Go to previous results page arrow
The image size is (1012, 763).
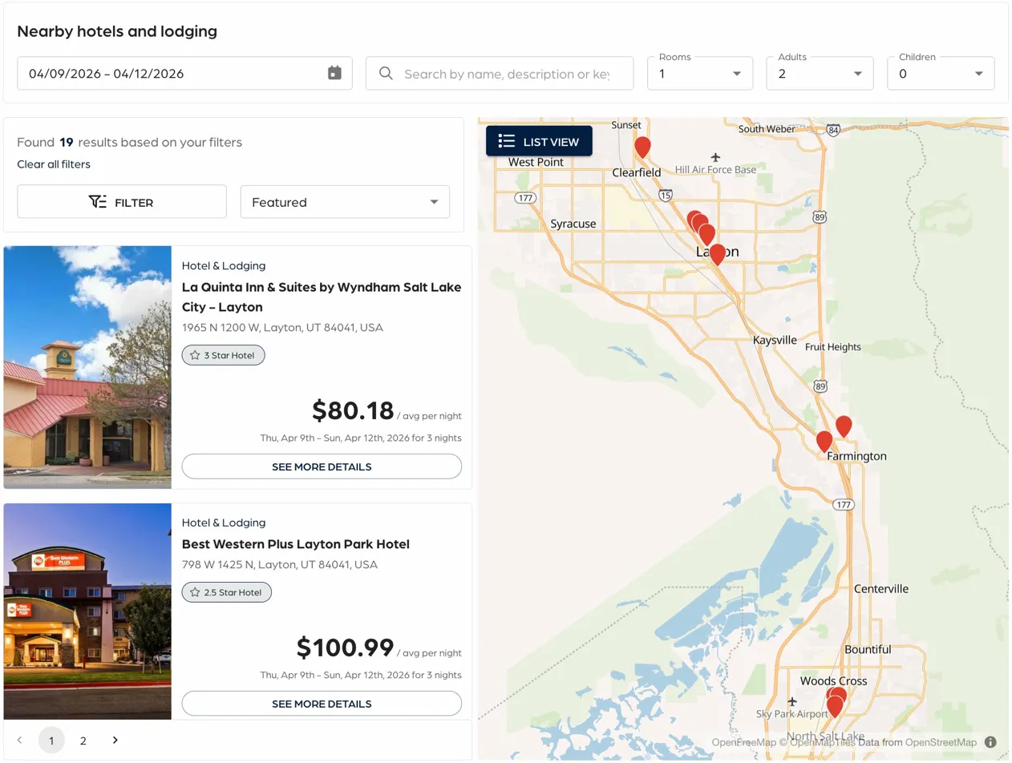tap(20, 740)
